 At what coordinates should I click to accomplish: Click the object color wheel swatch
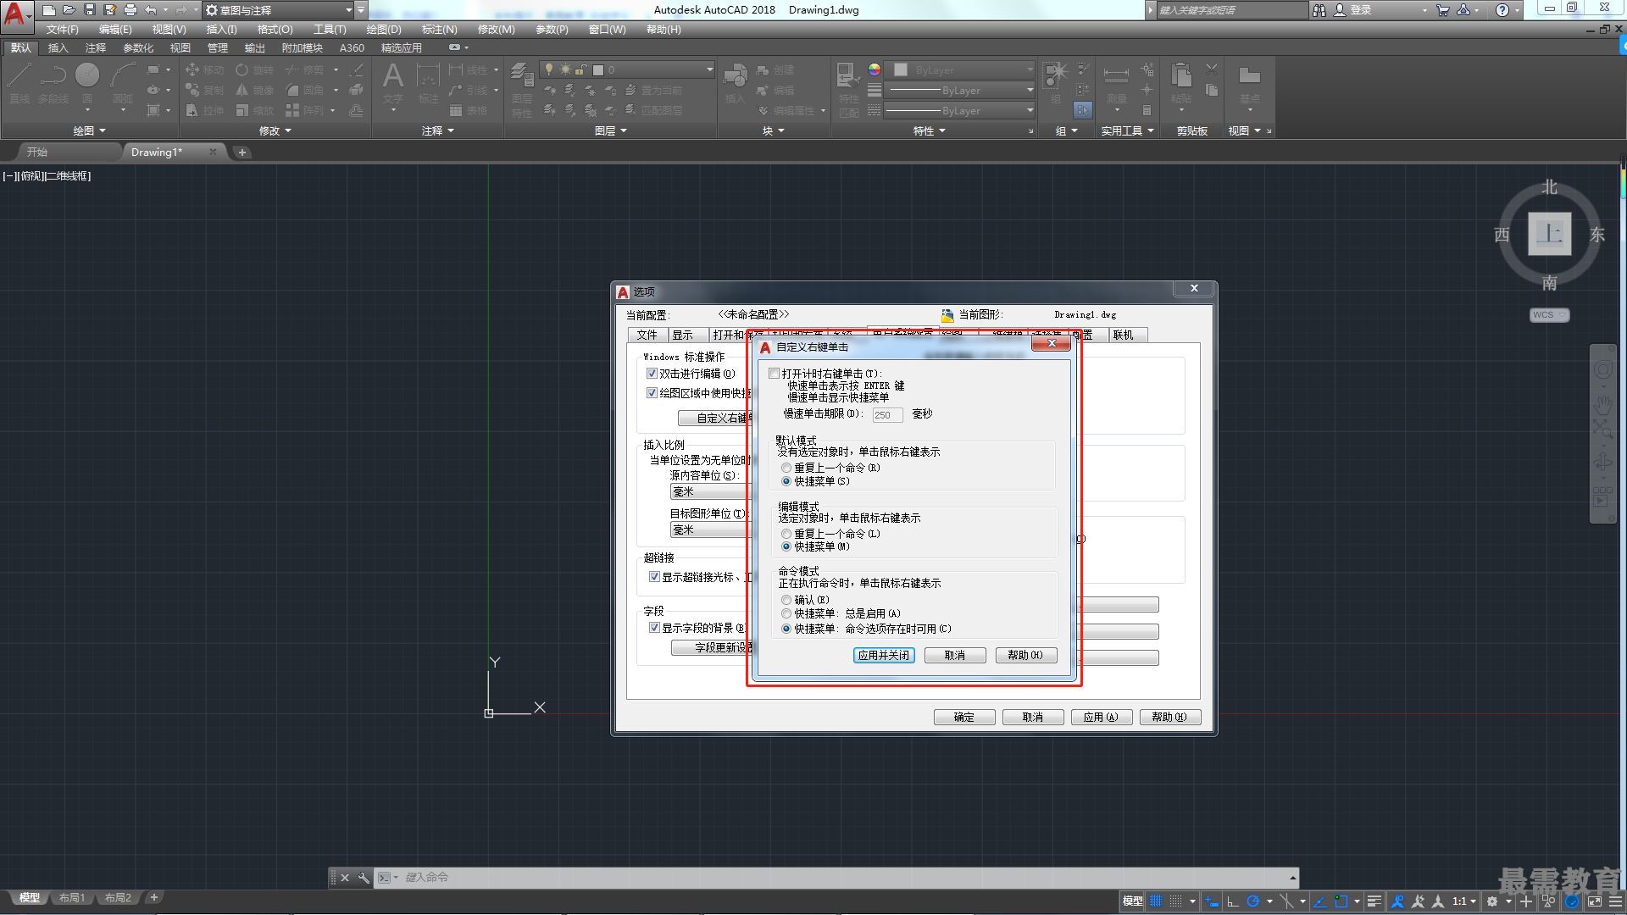[x=875, y=69]
